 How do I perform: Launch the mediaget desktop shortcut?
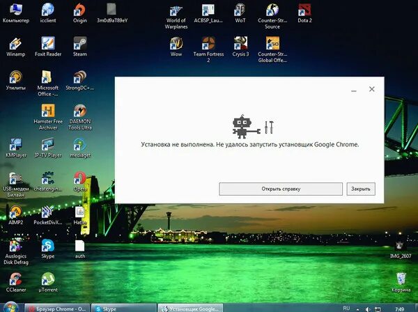pyautogui.click(x=79, y=148)
